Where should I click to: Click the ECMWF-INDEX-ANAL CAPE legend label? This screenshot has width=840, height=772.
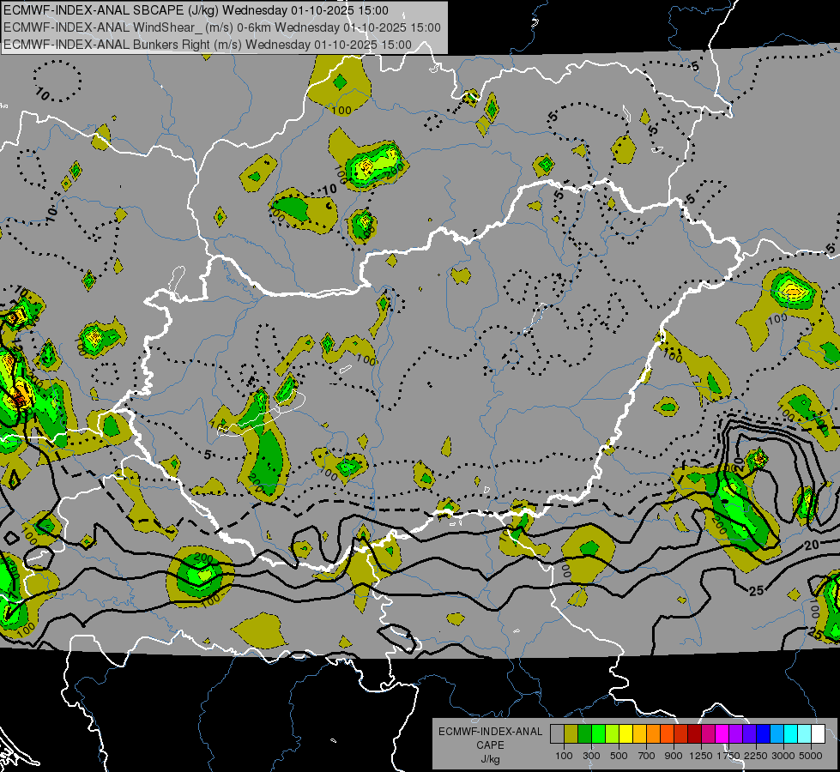click(x=490, y=732)
